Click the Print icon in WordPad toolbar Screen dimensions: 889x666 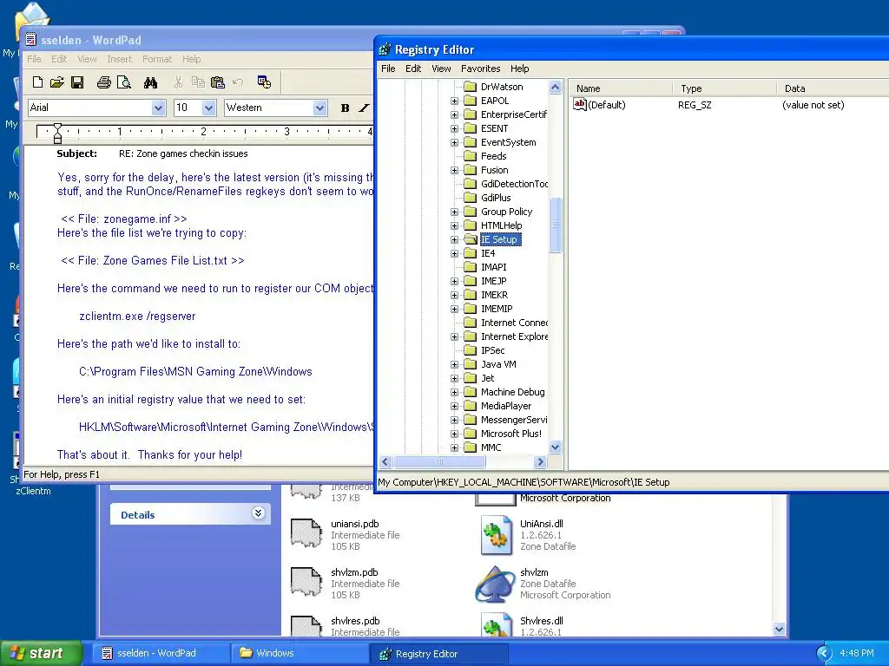(x=104, y=82)
